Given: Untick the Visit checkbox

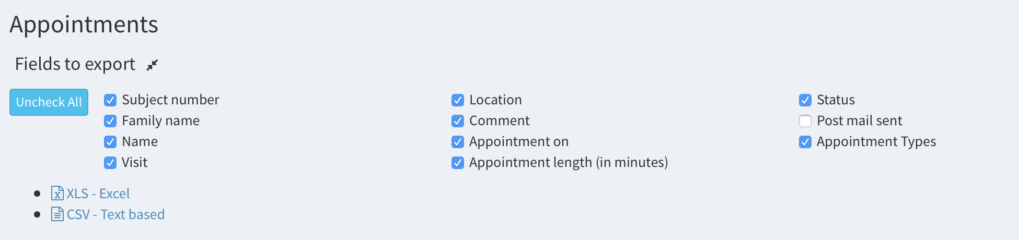Looking at the screenshot, I should [x=110, y=163].
